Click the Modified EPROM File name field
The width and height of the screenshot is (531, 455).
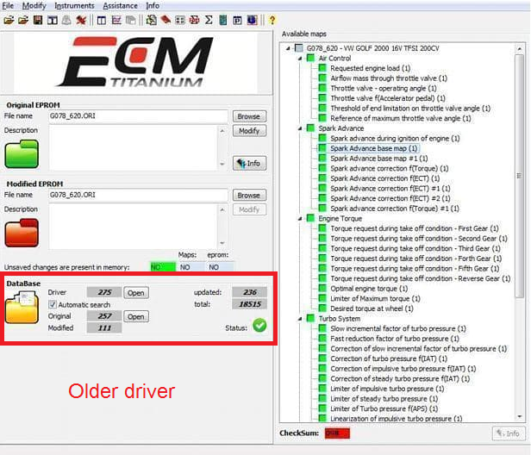(138, 195)
